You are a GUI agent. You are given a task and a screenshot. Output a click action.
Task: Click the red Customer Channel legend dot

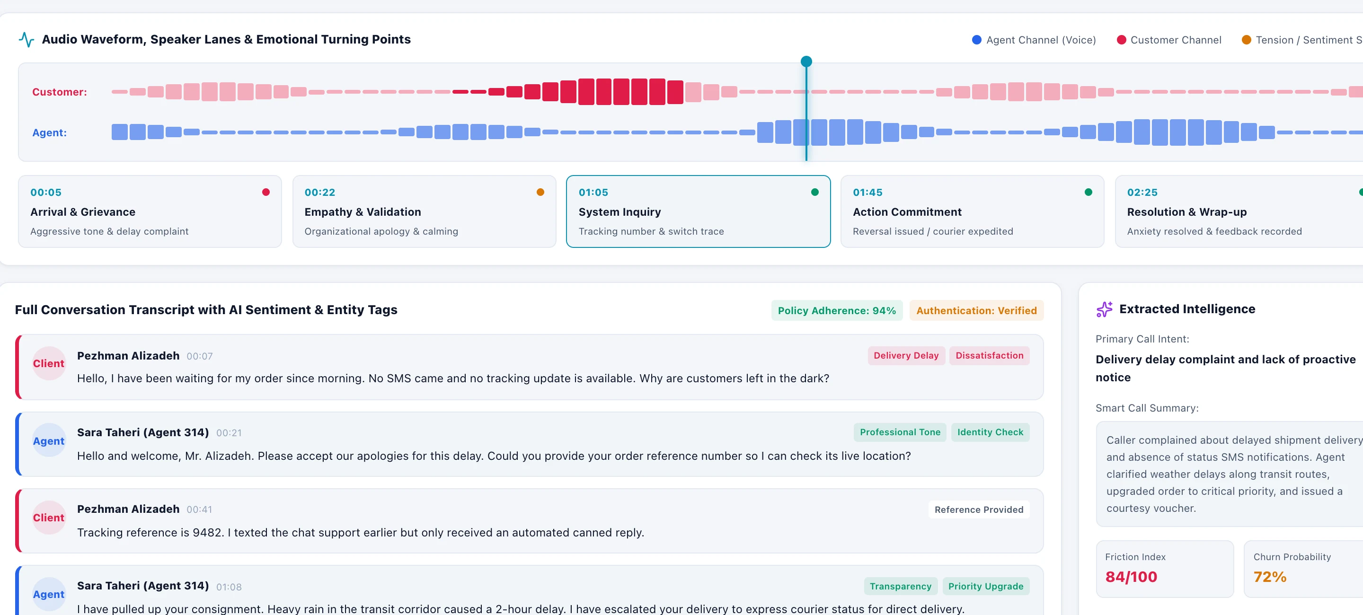pyautogui.click(x=1121, y=40)
